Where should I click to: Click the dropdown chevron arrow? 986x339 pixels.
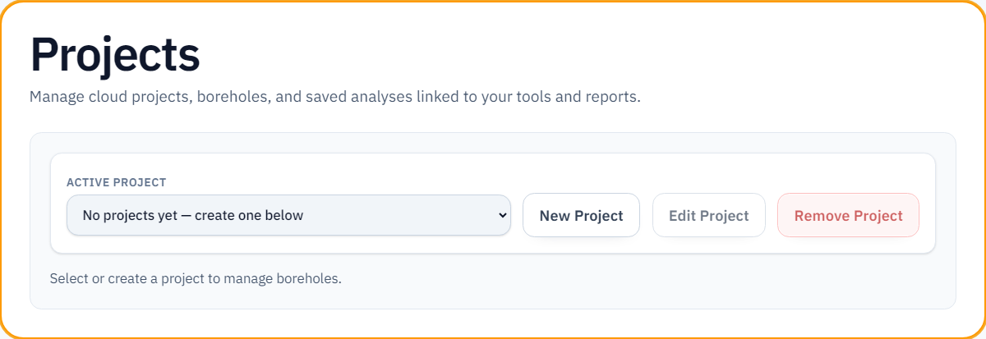click(x=504, y=216)
